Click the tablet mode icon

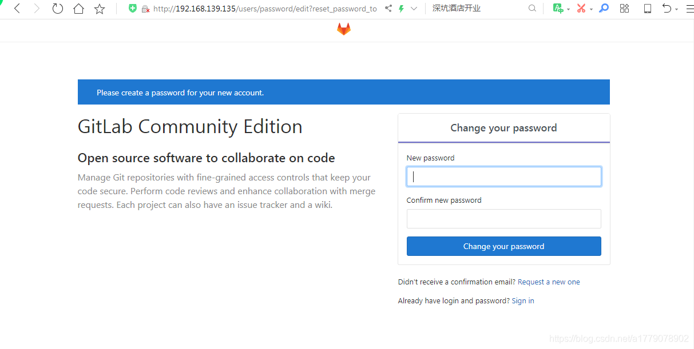[648, 9]
